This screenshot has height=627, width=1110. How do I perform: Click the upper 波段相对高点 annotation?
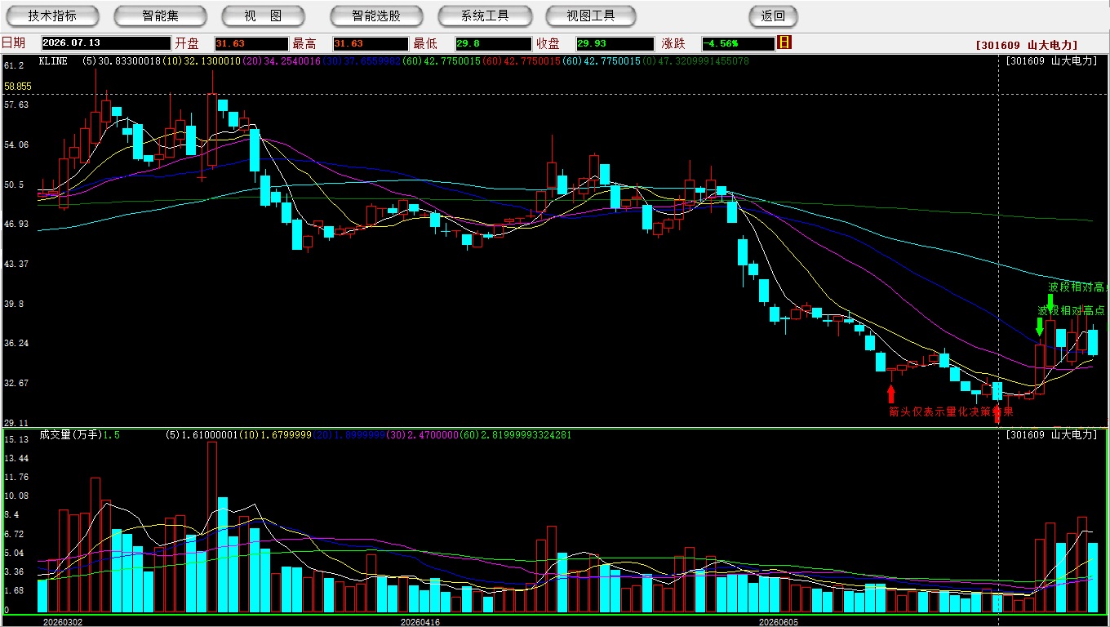[1077, 287]
